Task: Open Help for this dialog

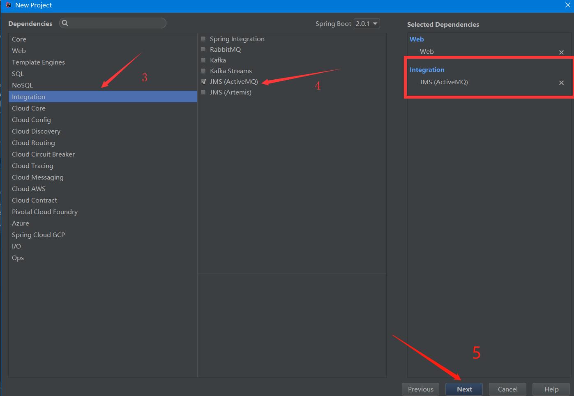Action: [551, 389]
